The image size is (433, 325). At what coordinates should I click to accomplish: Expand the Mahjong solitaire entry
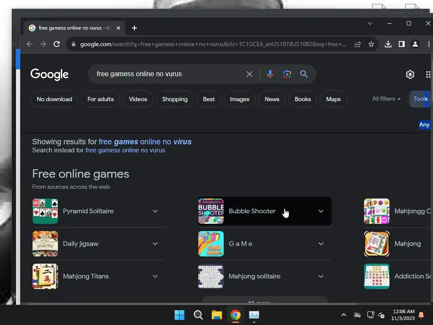point(321,276)
